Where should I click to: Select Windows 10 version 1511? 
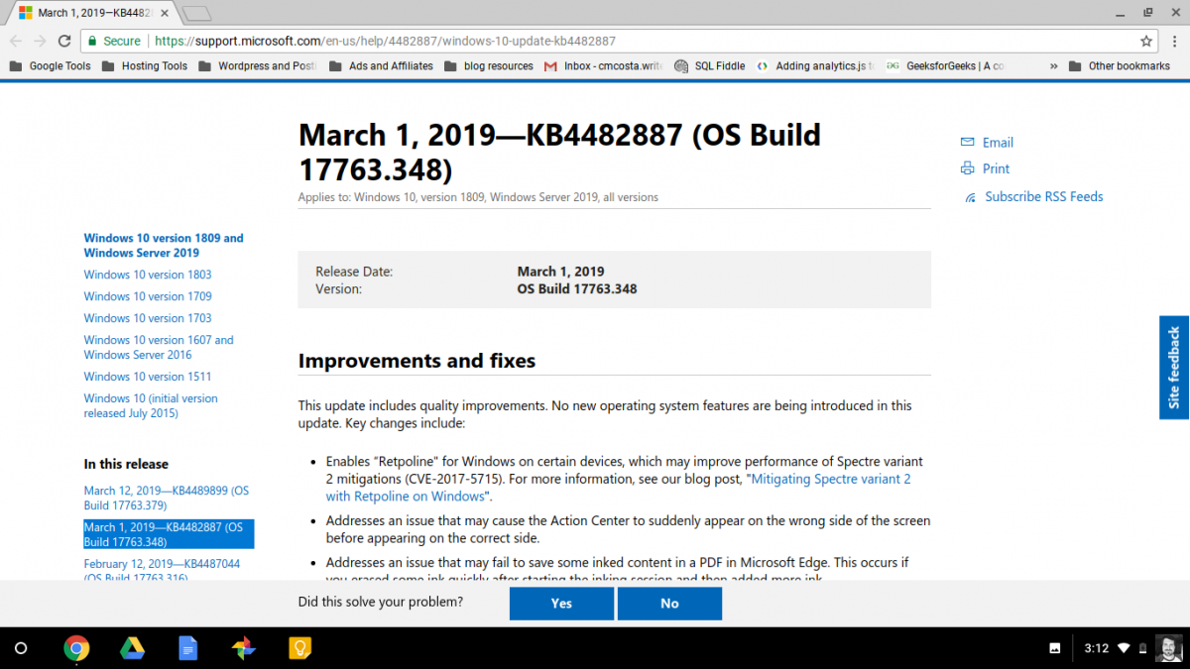click(148, 377)
